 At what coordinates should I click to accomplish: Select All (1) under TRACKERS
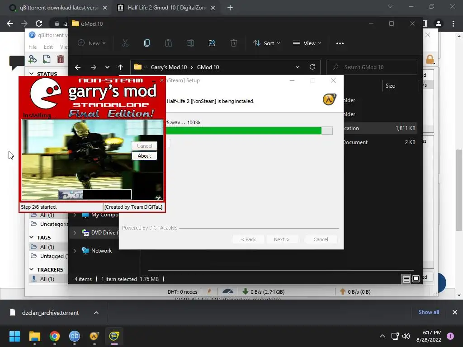point(49,279)
